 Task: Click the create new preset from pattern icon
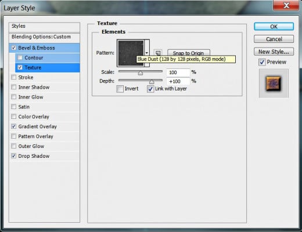click(x=158, y=53)
